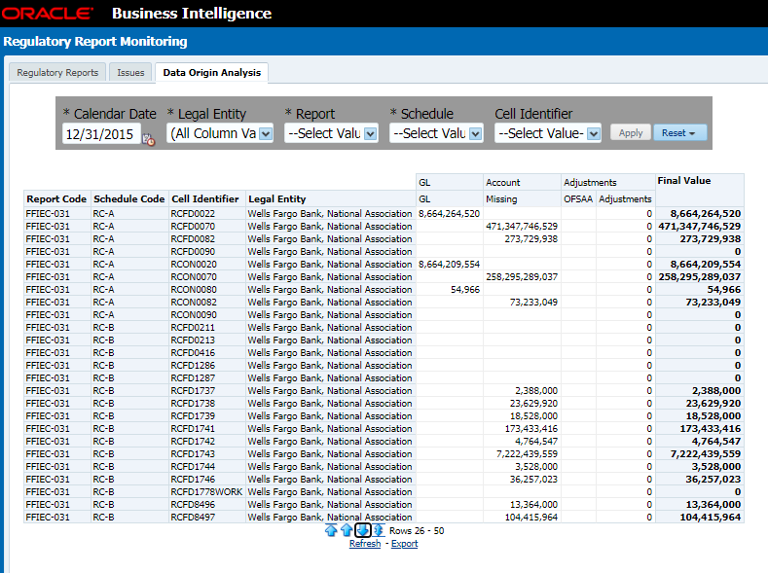This screenshot has height=573, width=768.
Task: Expand the Reset button menu
Action: 679,132
